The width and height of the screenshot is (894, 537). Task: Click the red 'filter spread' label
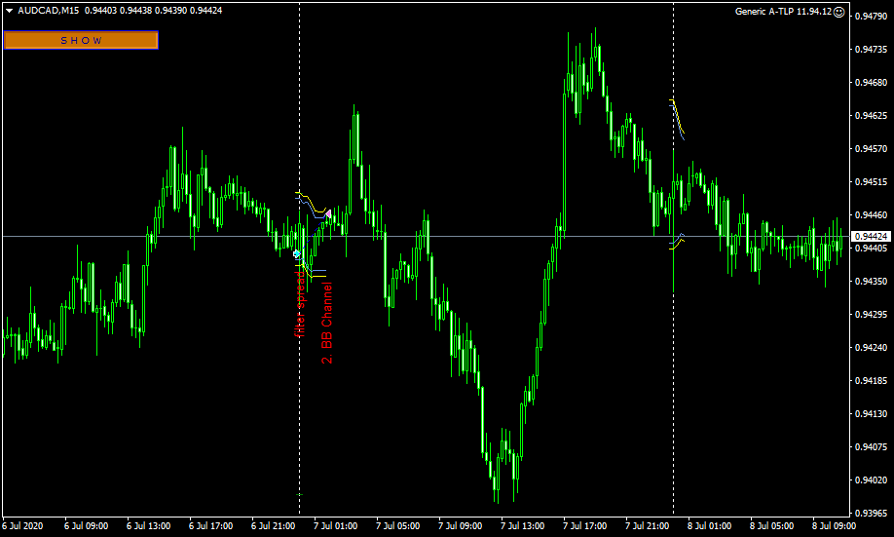pos(300,304)
